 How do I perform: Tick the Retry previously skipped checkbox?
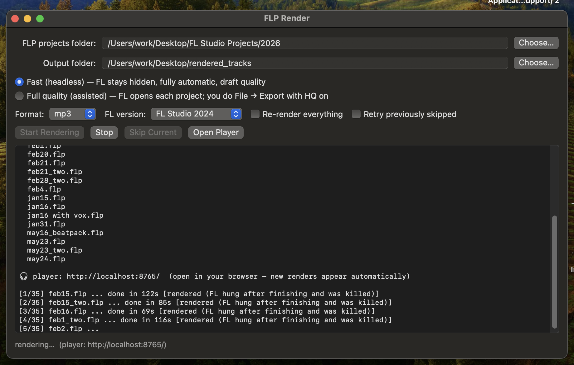coord(356,114)
